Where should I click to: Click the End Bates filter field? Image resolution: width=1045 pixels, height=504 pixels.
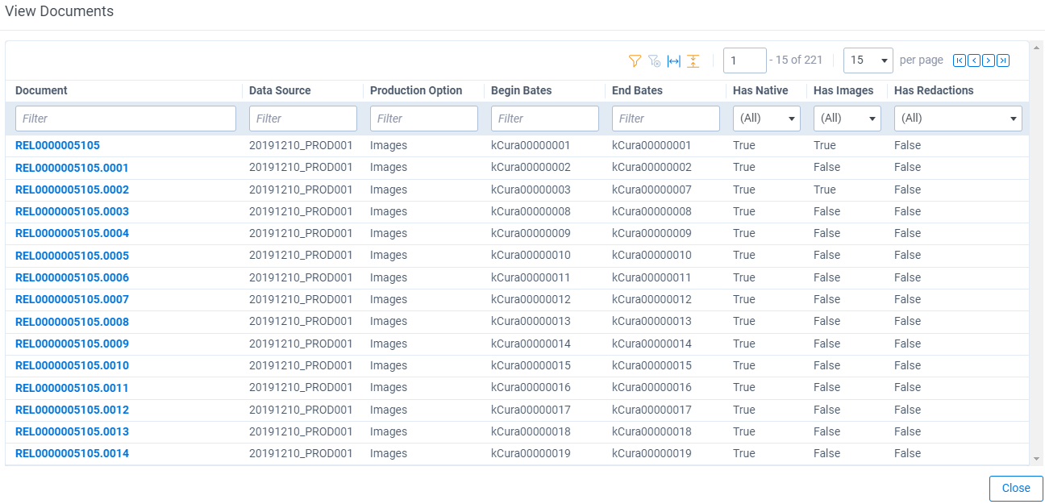point(666,119)
